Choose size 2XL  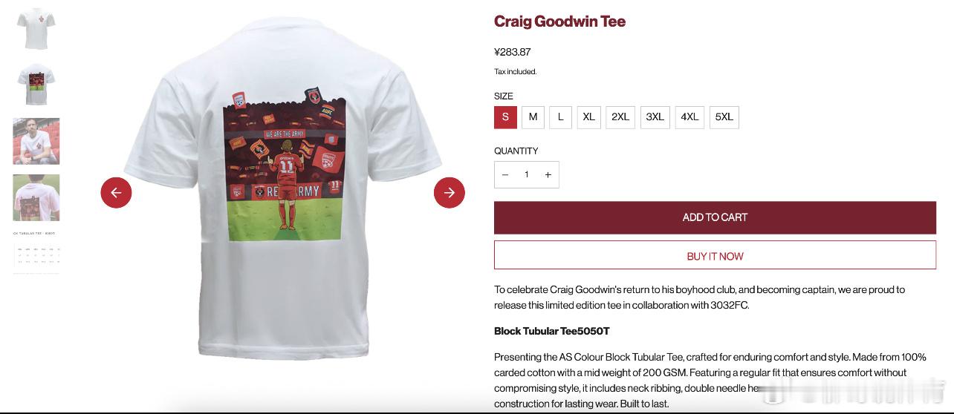tap(620, 117)
